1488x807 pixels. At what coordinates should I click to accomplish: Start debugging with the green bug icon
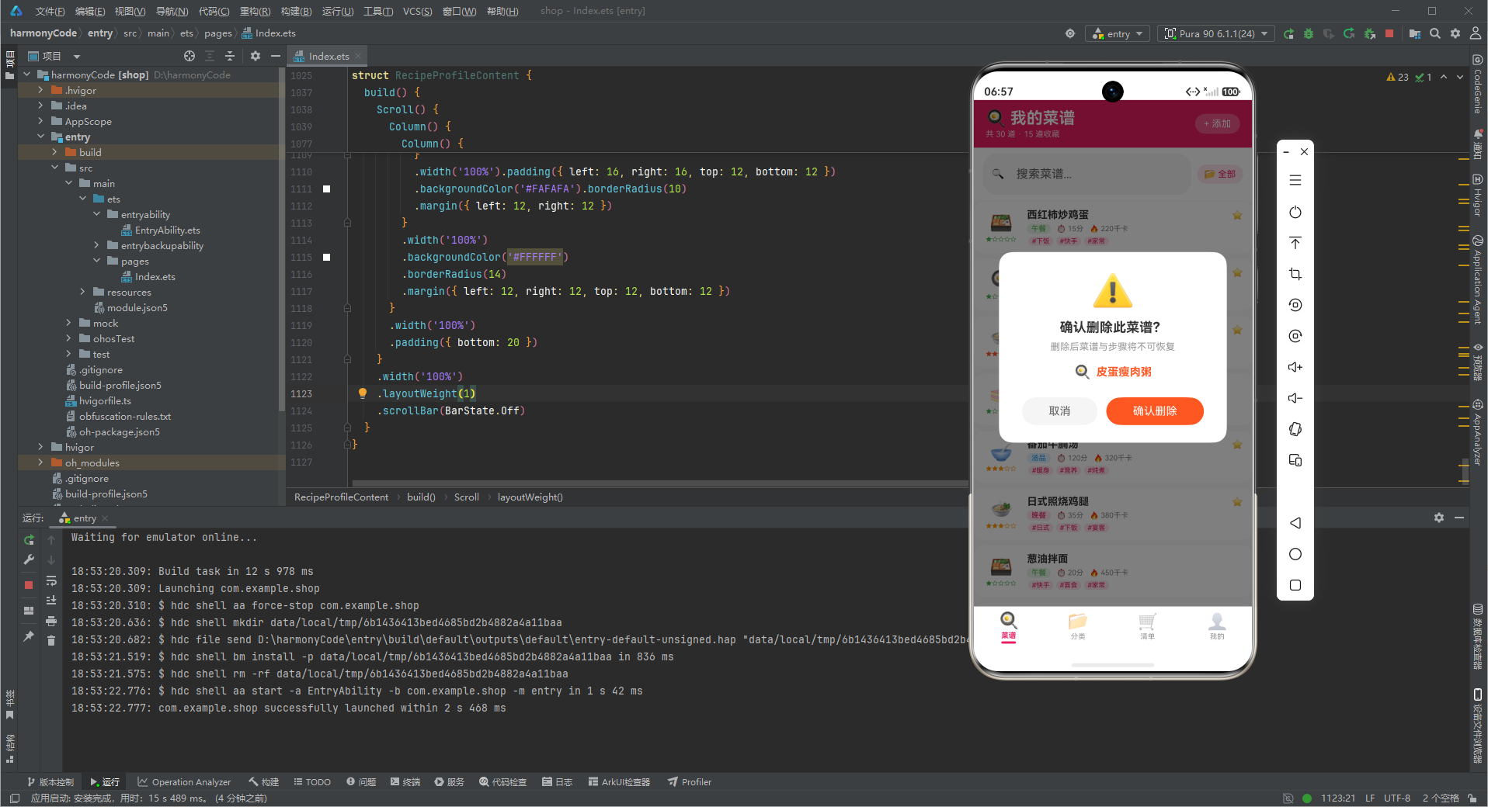pos(1309,33)
